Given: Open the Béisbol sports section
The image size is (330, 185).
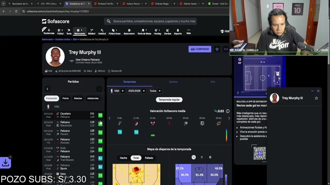Looking at the screenshot, I should (92, 32).
